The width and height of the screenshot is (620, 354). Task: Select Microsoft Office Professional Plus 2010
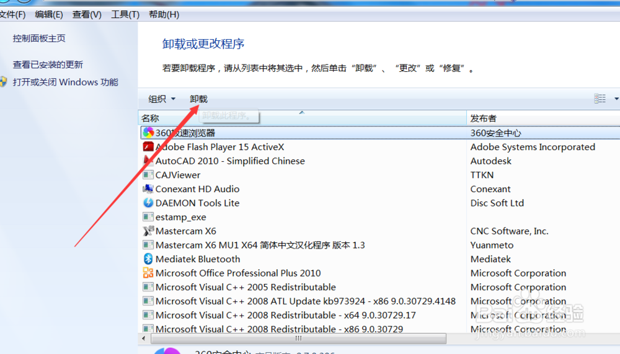click(x=238, y=273)
